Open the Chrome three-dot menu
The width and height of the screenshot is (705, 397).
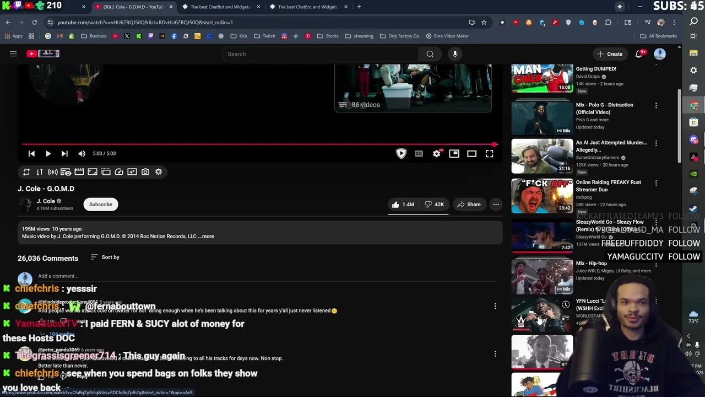[x=674, y=23]
